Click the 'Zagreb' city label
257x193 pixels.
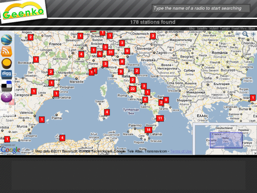[x=162, y=53]
